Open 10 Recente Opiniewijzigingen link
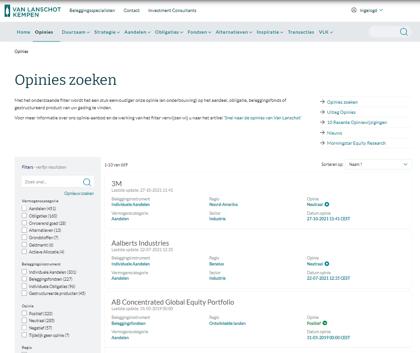Viewport: 420px width, 353px height. point(357,123)
